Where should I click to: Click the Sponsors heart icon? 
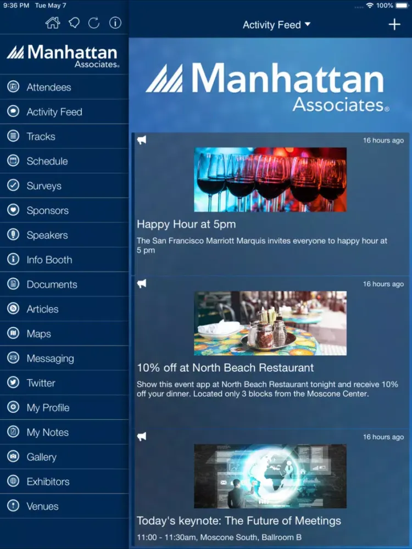(13, 210)
